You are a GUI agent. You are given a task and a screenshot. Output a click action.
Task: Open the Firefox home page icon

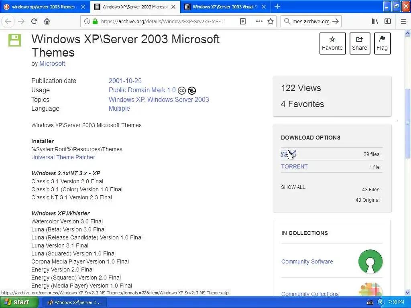(47, 21)
